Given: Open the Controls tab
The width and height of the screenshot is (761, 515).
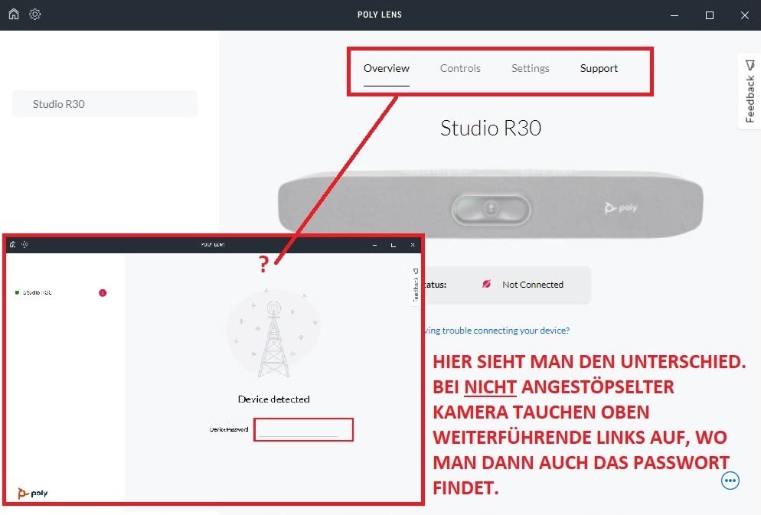Looking at the screenshot, I should (460, 68).
